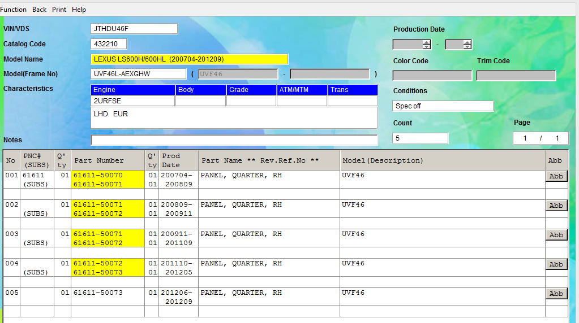
Task: Select part number 61611-50071 in row 002
Action: click(98, 204)
